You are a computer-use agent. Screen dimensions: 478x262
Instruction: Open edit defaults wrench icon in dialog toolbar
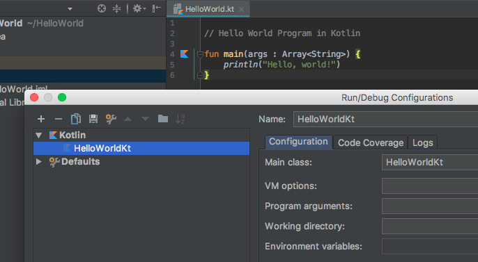click(x=111, y=119)
